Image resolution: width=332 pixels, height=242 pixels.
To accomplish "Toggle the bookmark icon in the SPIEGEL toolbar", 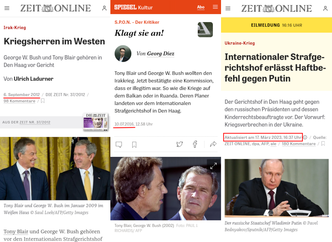I will (134, 145).
